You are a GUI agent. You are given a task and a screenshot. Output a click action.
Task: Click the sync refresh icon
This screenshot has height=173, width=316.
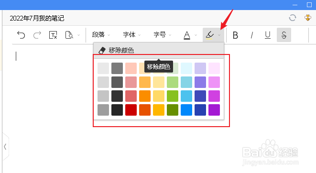click(x=293, y=18)
